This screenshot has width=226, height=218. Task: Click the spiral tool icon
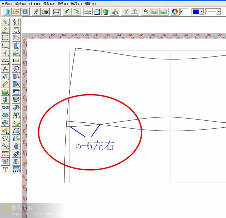[5, 123]
